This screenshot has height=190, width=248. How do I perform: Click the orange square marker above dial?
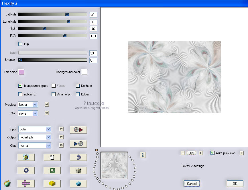click(97, 150)
